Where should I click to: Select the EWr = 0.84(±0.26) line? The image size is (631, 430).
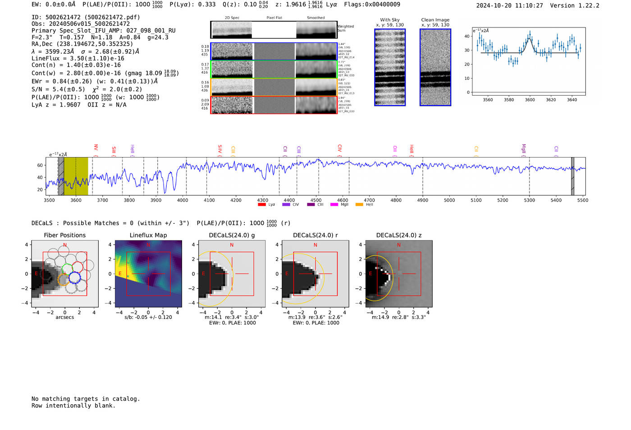[95, 81]
